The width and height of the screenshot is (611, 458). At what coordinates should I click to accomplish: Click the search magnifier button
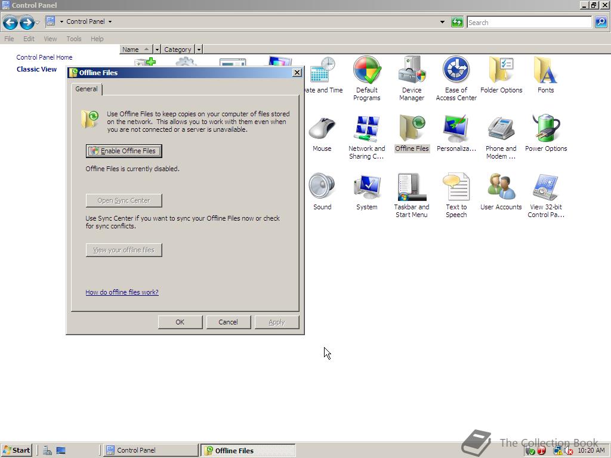click(600, 22)
